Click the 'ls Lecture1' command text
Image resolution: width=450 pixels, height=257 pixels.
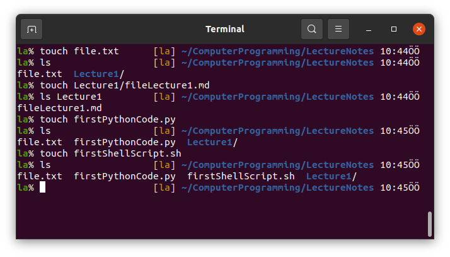[71, 97]
